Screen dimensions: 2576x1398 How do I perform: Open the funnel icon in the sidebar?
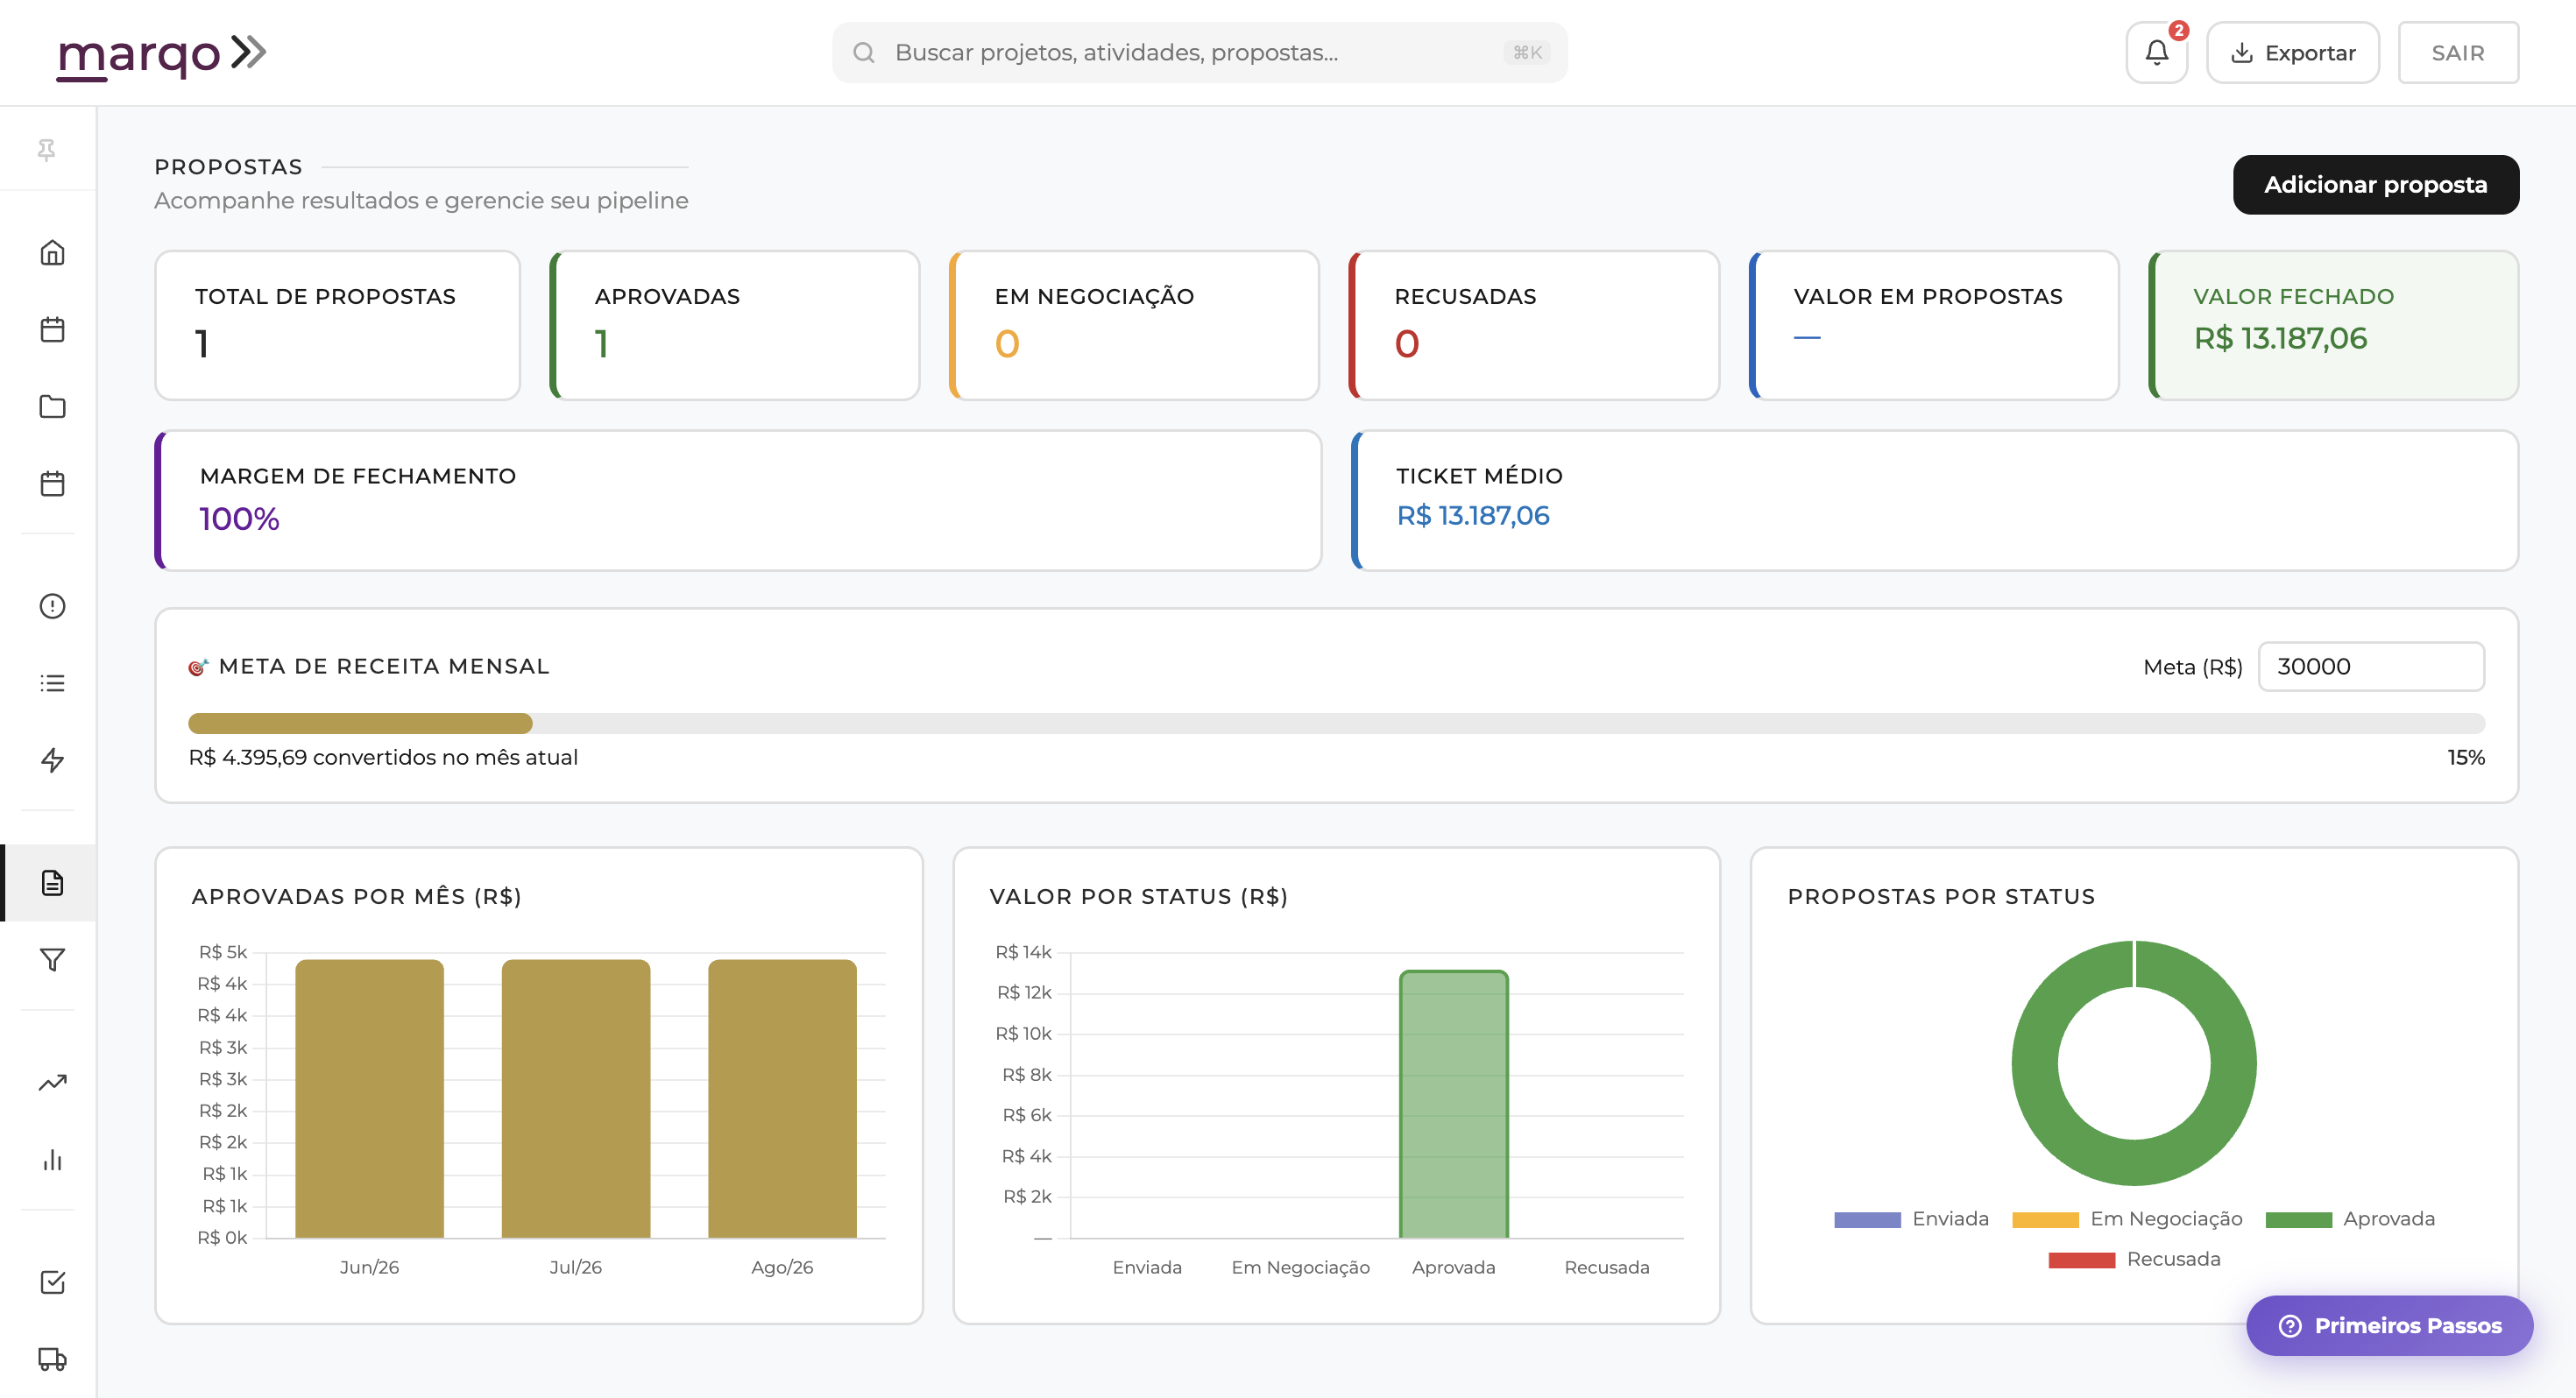coord(52,960)
